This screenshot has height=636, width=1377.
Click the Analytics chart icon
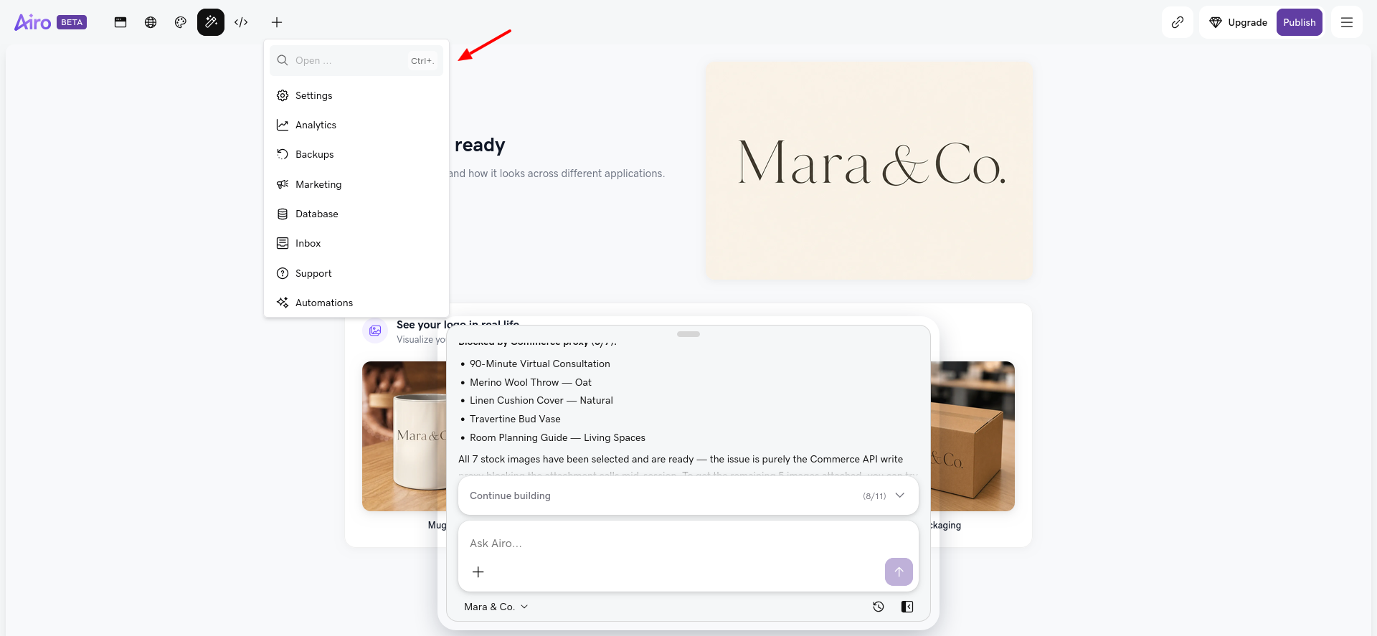pyautogui.click(x=283, y=125)
